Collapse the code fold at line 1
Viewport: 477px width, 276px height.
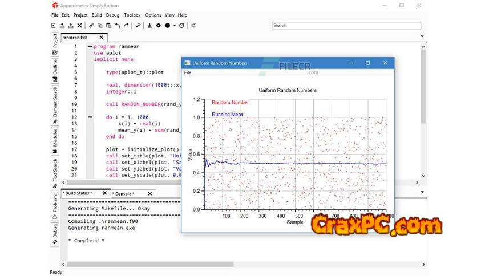pyautogui.click(x=90, y=46)
